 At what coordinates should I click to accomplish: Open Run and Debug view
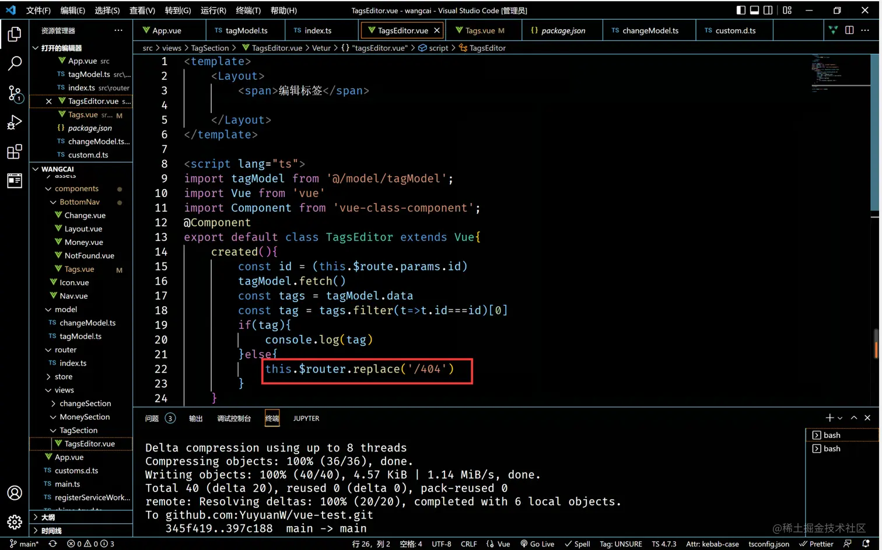(15, 122)
